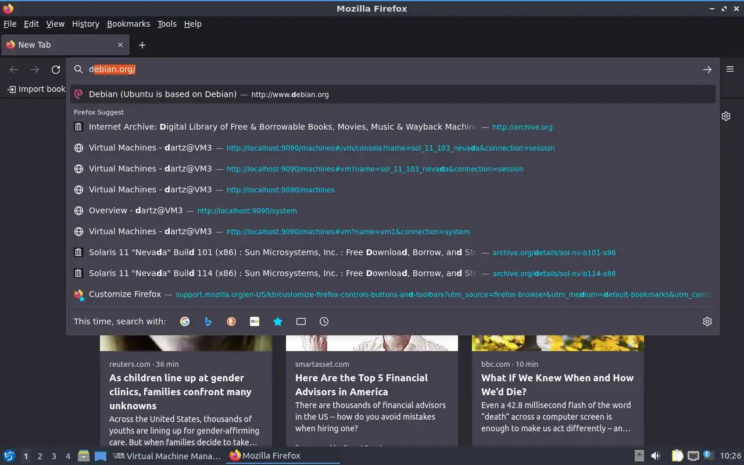Open Virtual Machines vm/console sol_11_103_nevada suggestion
Viewport: 744px width, 465px height.
pos(393,148)
